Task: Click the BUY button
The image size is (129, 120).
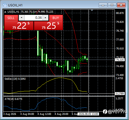Action: click(56, 18)
